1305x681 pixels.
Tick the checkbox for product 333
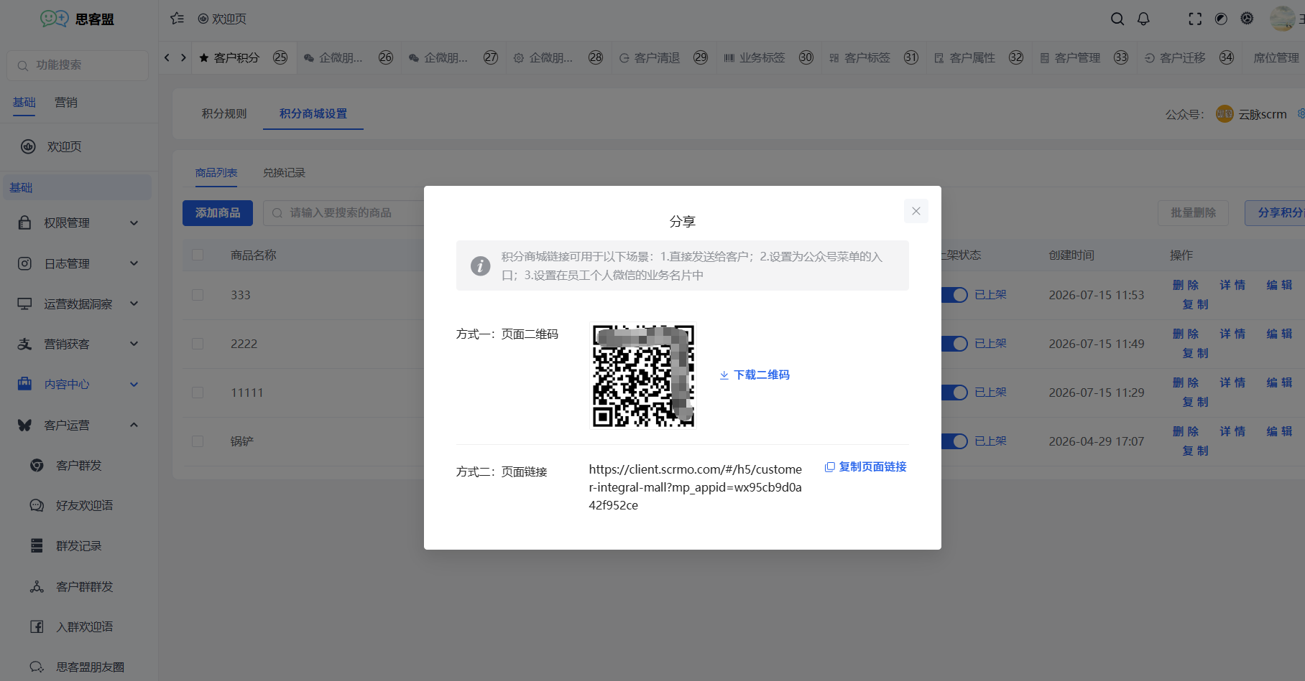click(198, 295)
